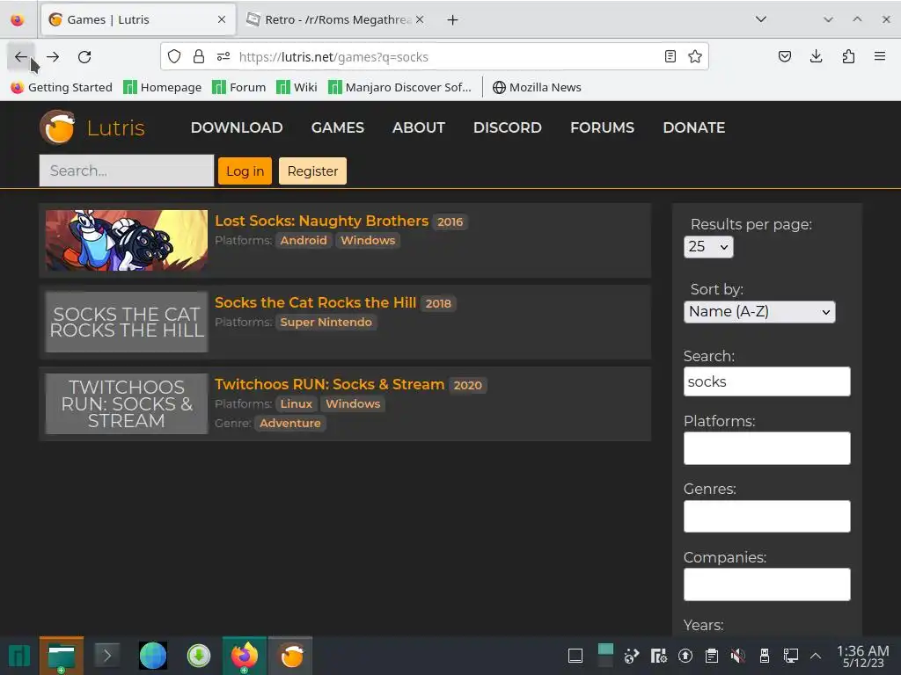Image resolution: width=901 pixels, height=675 pixels.
Task: Click the Companies filter field
Action: tap(767, 584)
